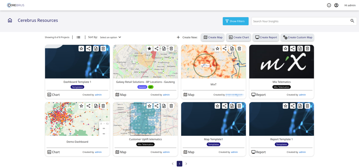Share the Mix Telematics report card
This screenshot has height=168, width=359.
tap(293, 48)
